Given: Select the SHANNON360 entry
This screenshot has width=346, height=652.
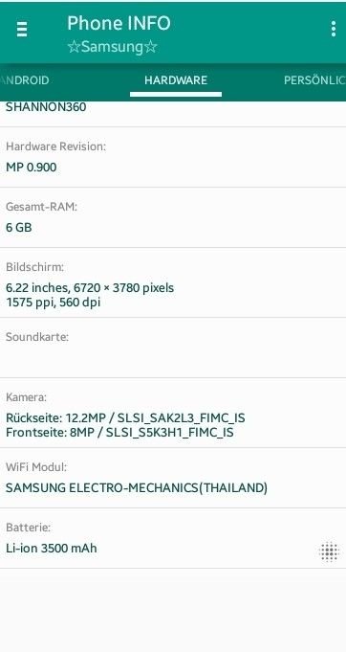Looking at the screenshot, I should (x=46, y=107).
